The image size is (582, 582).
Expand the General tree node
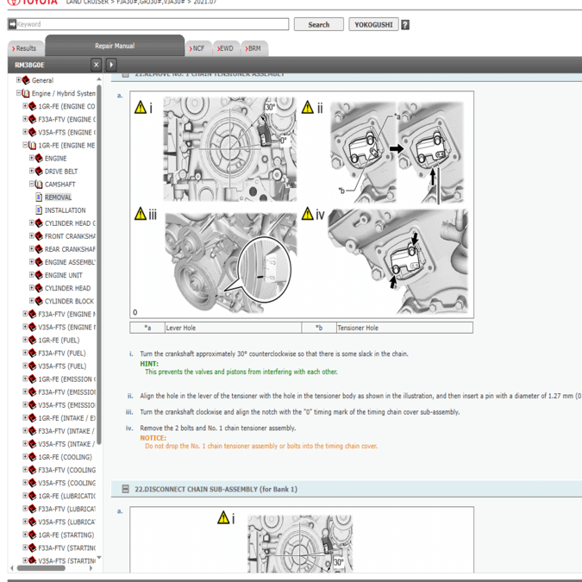click(19, 80)
